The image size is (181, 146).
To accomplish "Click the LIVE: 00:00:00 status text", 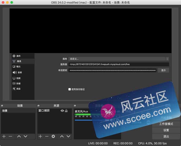I will click(x=98, y=143).
